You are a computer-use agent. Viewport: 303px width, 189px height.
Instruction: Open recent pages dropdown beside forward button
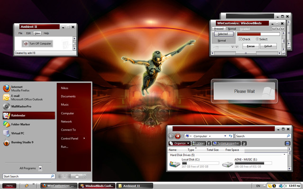coord(182,136)
